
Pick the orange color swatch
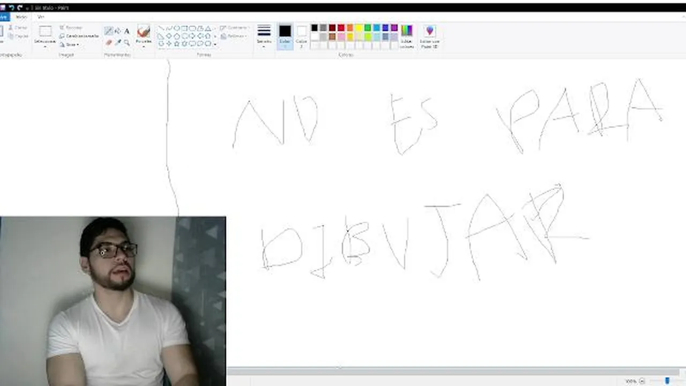350,28
